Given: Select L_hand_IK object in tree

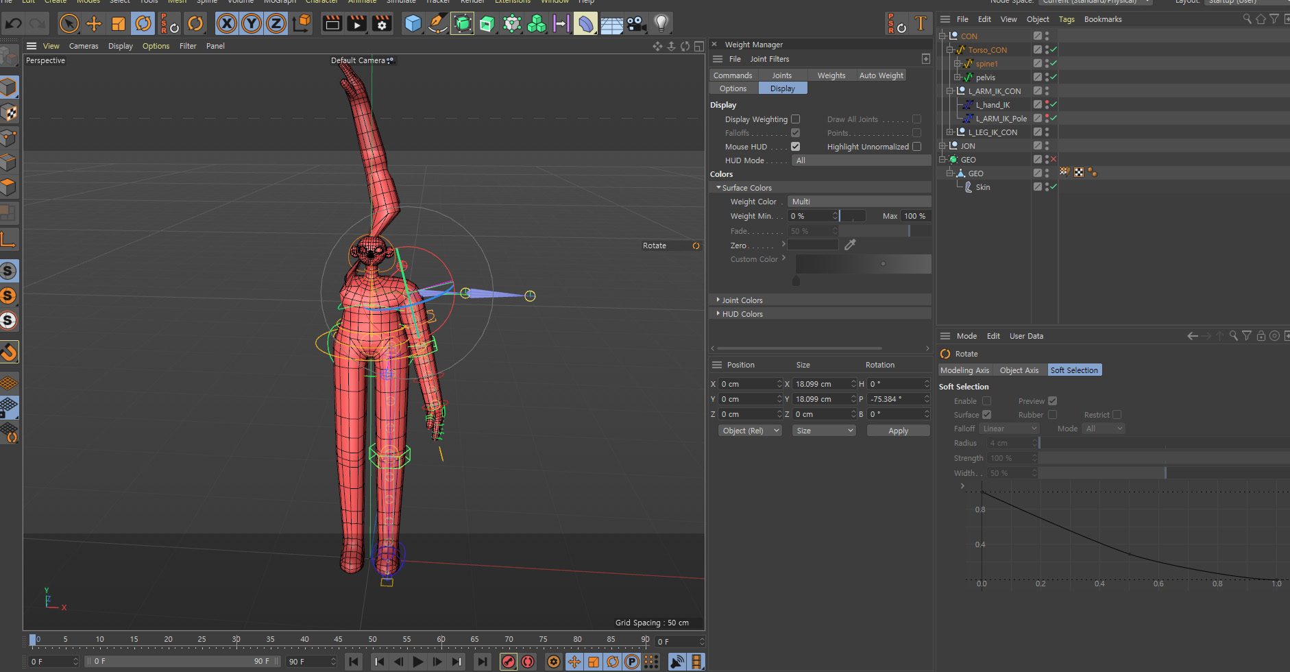Looking at the screenshot, I should (x=993, y=105).
